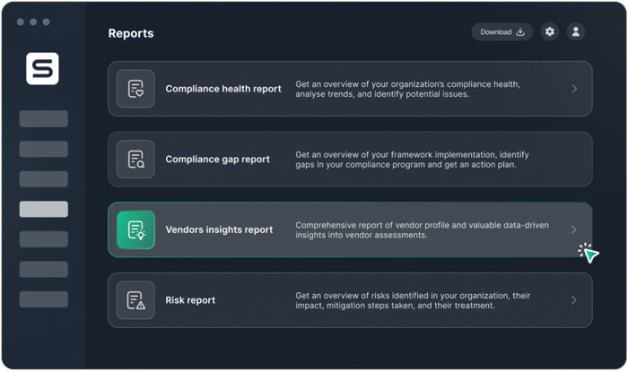This screenshot has height=372, width=628.
Task: Expand the Vendors insights report chevron
Action: [574, 229]
